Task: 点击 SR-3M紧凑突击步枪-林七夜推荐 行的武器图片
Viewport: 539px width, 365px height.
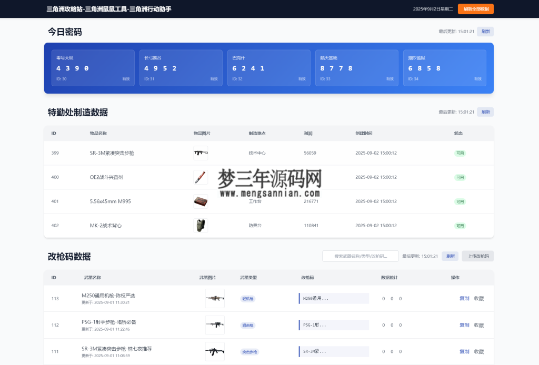Action: click(x=215, y=351)
